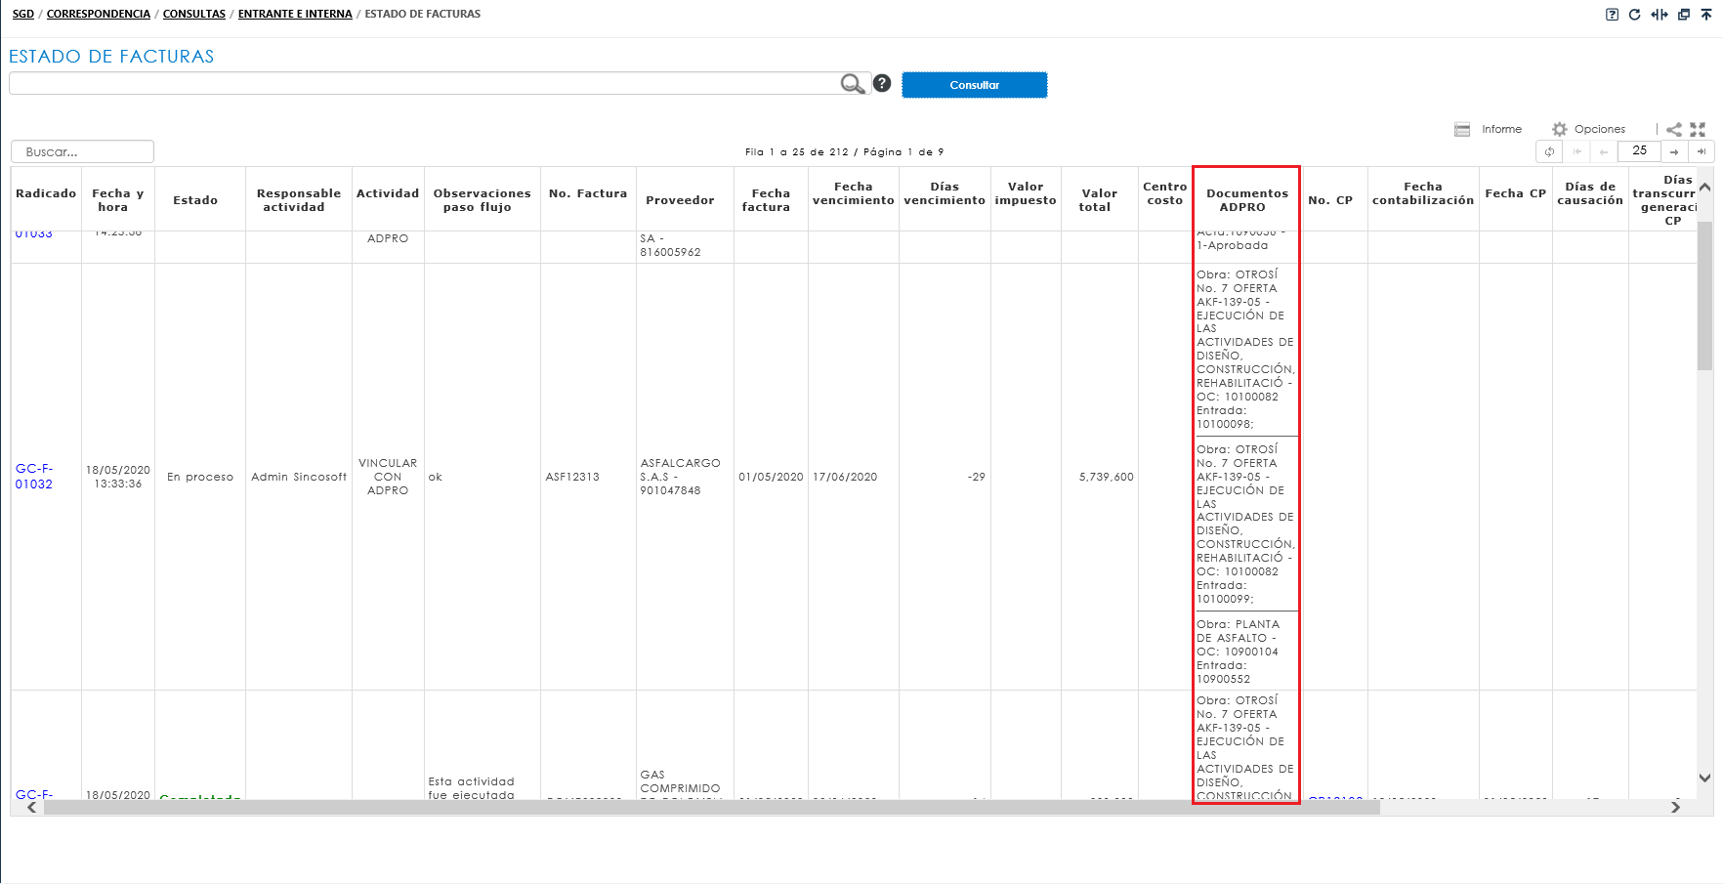Sort by the Documentos ADPRO column header
The image size is (1723, 884).
pos(1247,200)
